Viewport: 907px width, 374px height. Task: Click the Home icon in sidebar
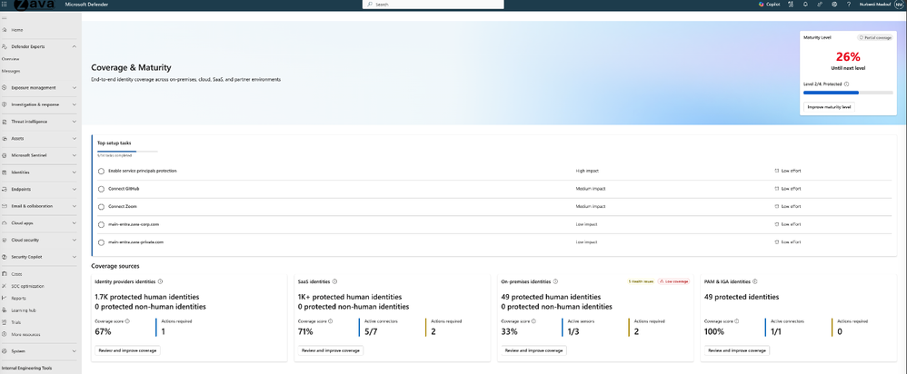pyautogui.click(x=5, y=29)
